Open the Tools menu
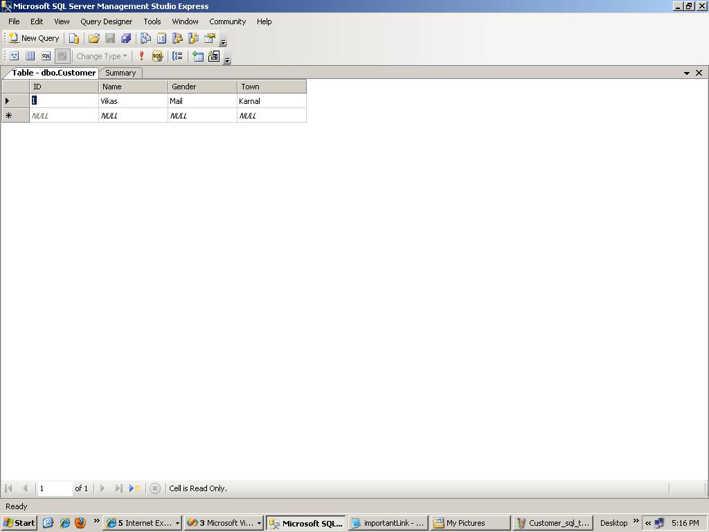 point(152,21)
